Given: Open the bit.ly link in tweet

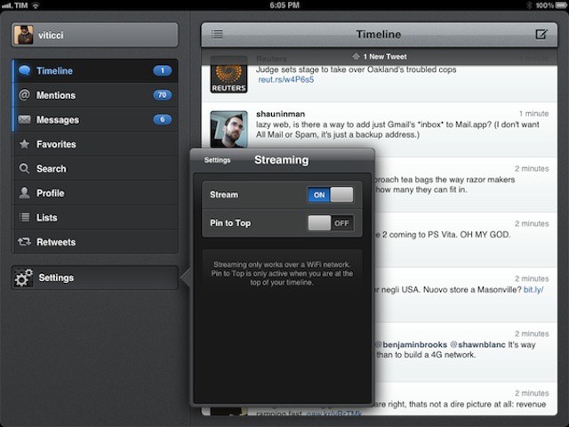Looking at the screenshot, I should [x=533, y=290].
